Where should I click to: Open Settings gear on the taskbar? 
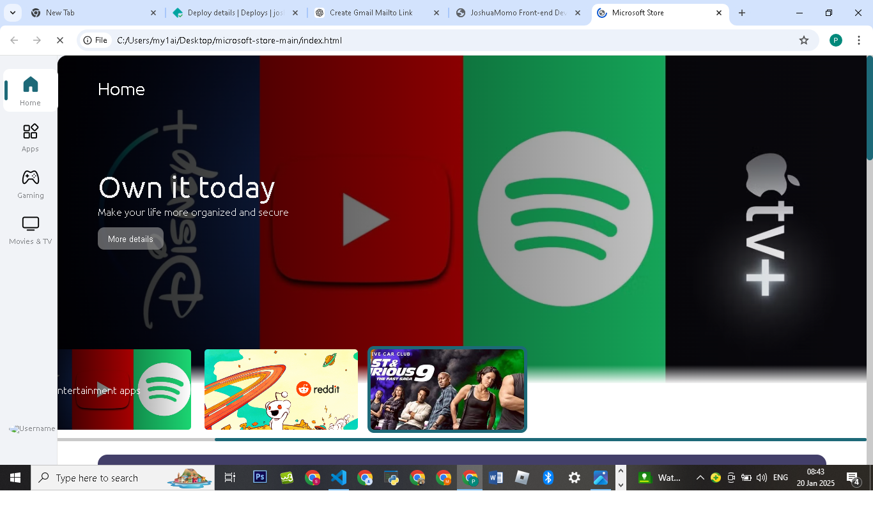click(x=575, y=478)
